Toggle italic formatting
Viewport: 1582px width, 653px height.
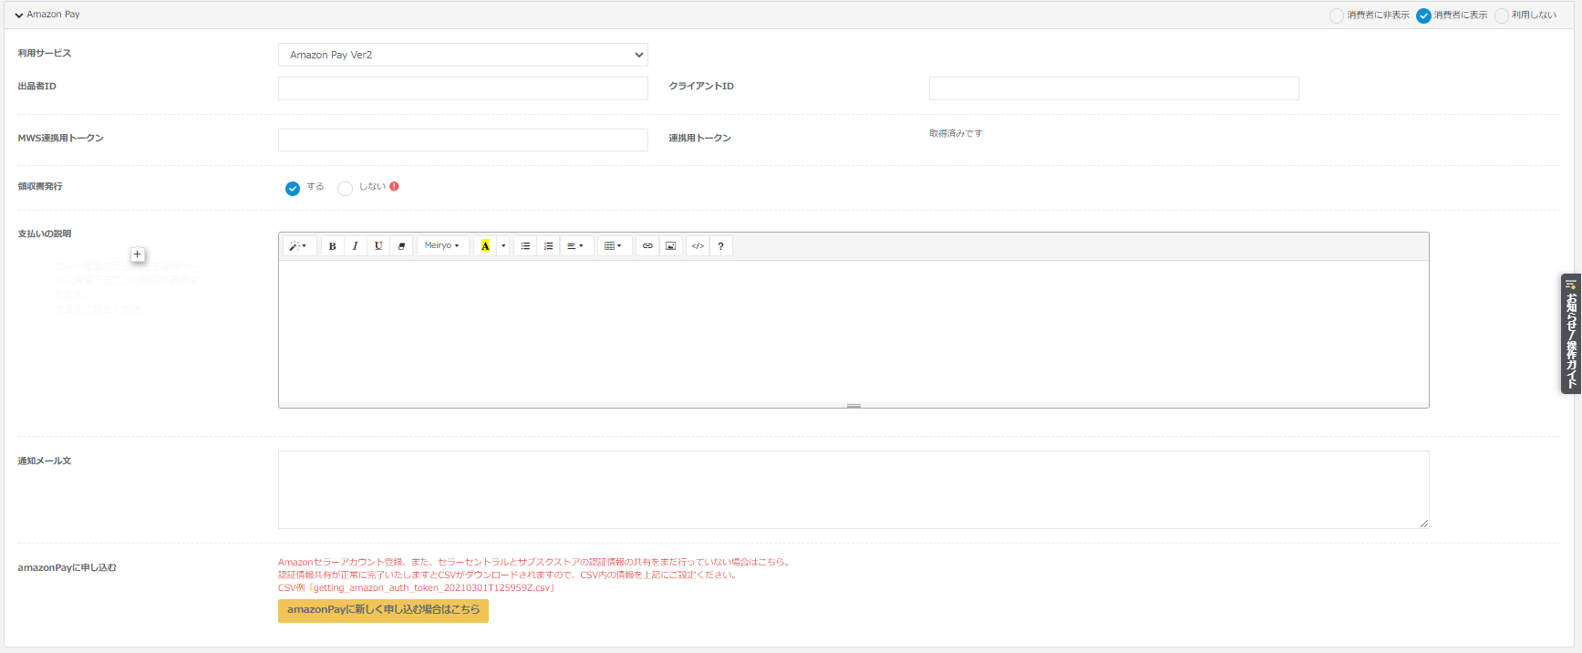(356, 246)
